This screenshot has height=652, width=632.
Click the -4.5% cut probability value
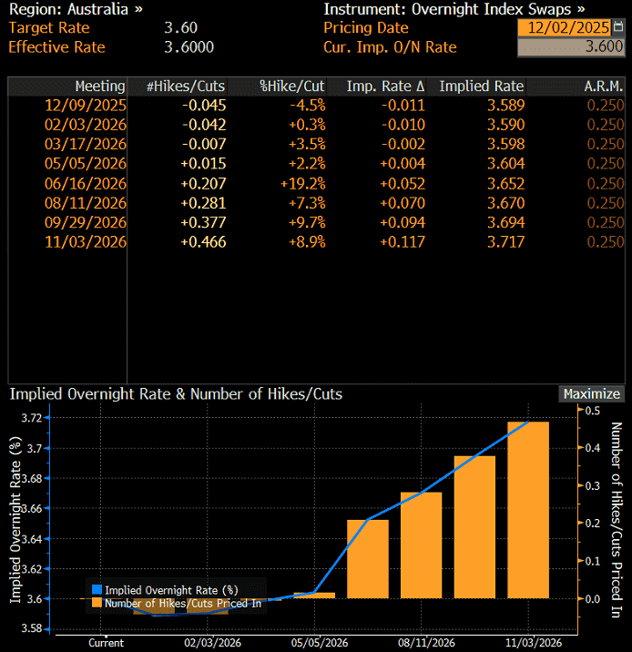(308, 106)
